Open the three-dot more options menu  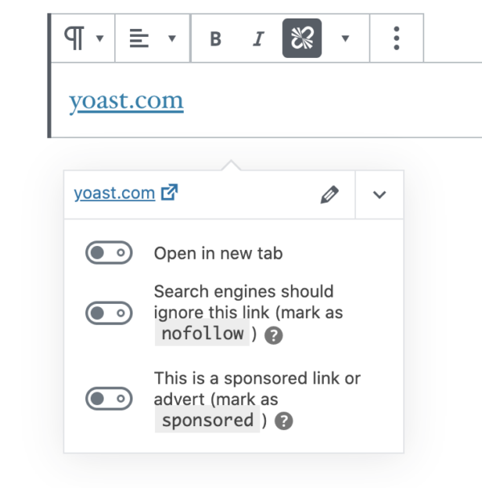[396, 38]
